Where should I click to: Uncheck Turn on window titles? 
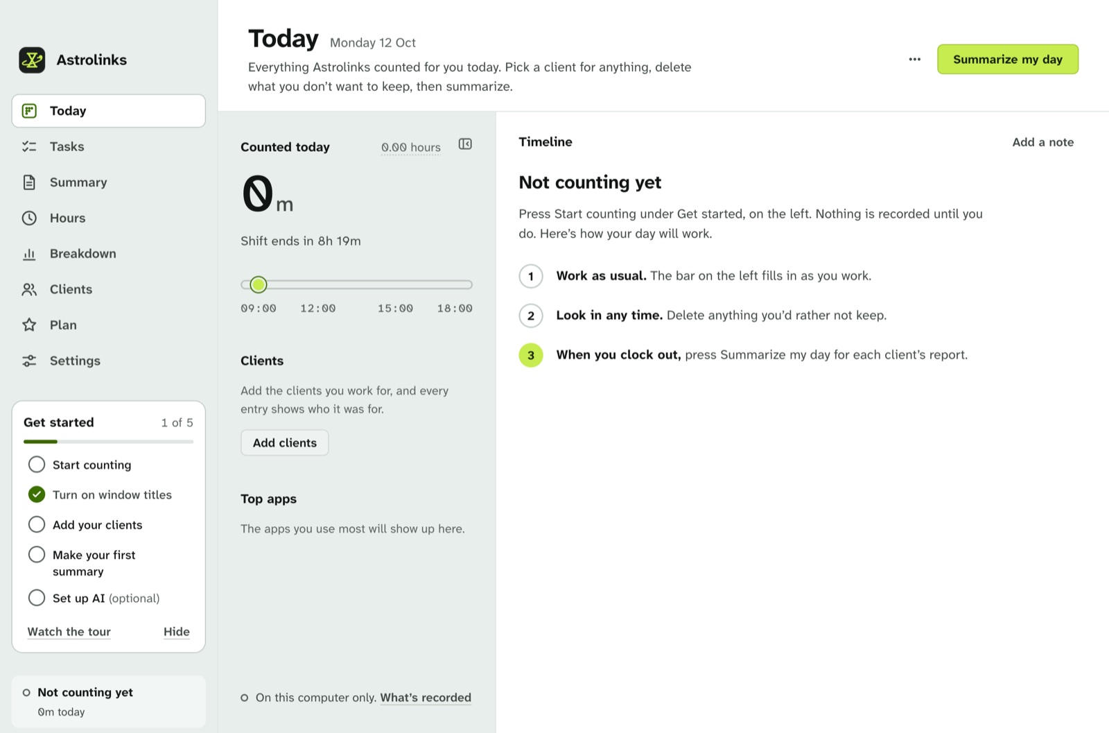(x=37, y=494)
